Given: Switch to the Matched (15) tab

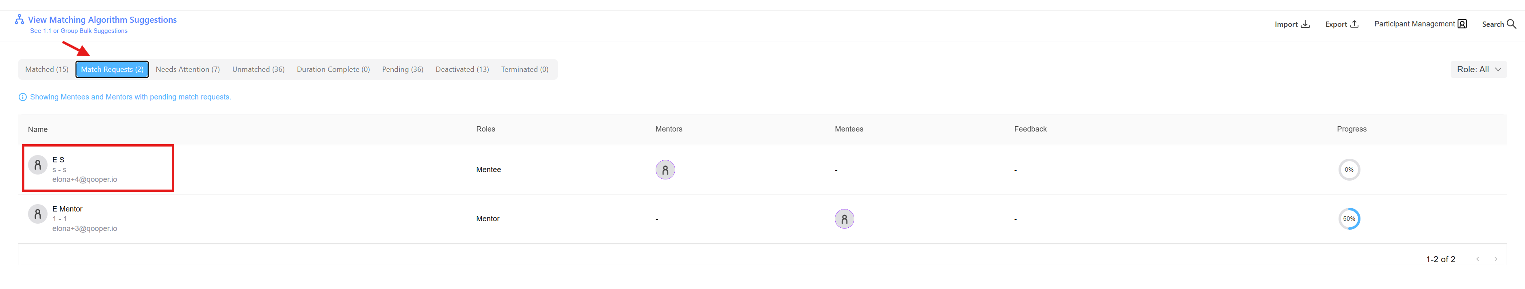Looking at the screenshot, I should pos(47,70).
